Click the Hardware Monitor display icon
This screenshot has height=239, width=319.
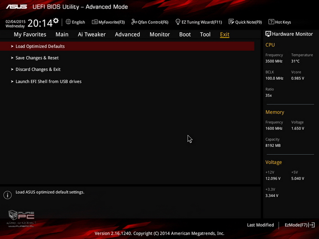point(268,34)
